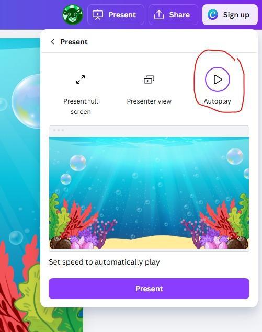Open the Present menu in the top bar
Image resolution: width=262 pixels, height=332 pixels.
pyautogui.click(x=116, y=15)
